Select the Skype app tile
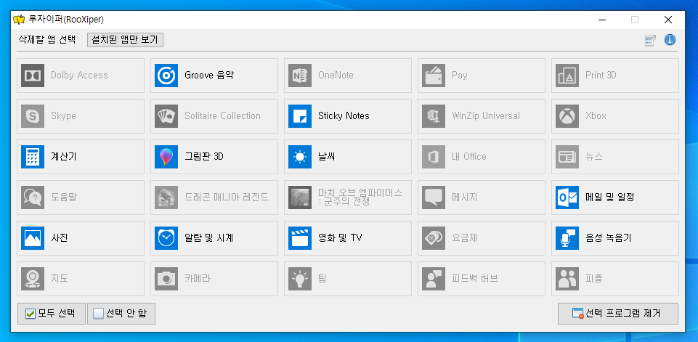The width and height of the screenshot is (698, 342). point(81,116)
